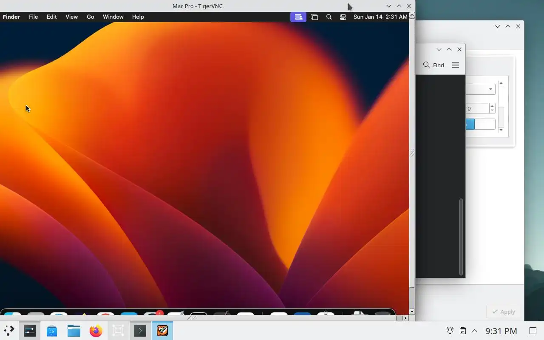
Task: Open Dolphin file manager folder icon
Action: [74, 331]
